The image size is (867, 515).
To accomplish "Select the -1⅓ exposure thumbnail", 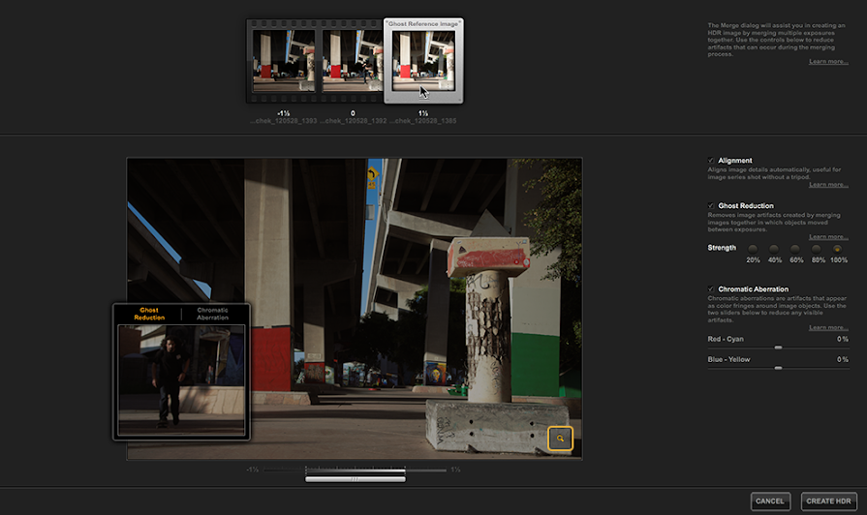I will click(x=283, y=61).
